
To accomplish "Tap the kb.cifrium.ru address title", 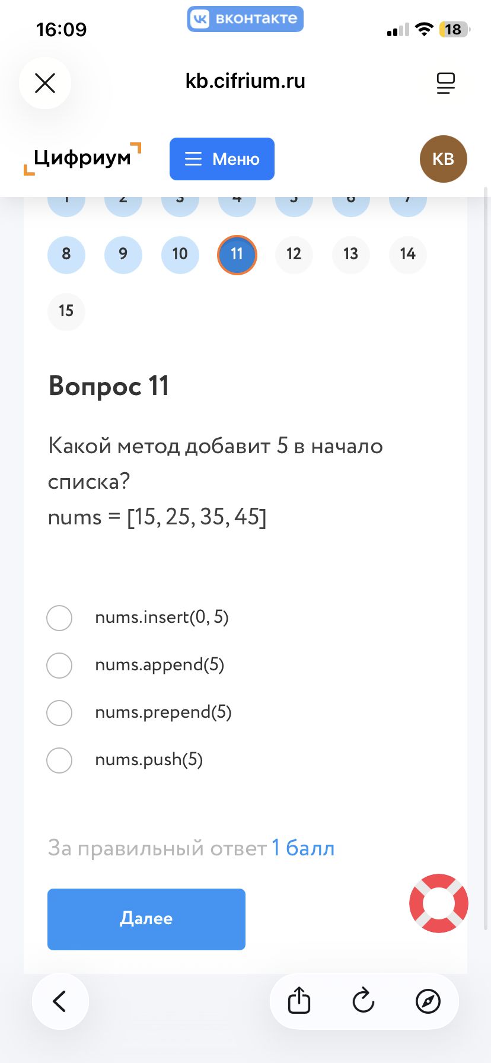I will (245, 81).
